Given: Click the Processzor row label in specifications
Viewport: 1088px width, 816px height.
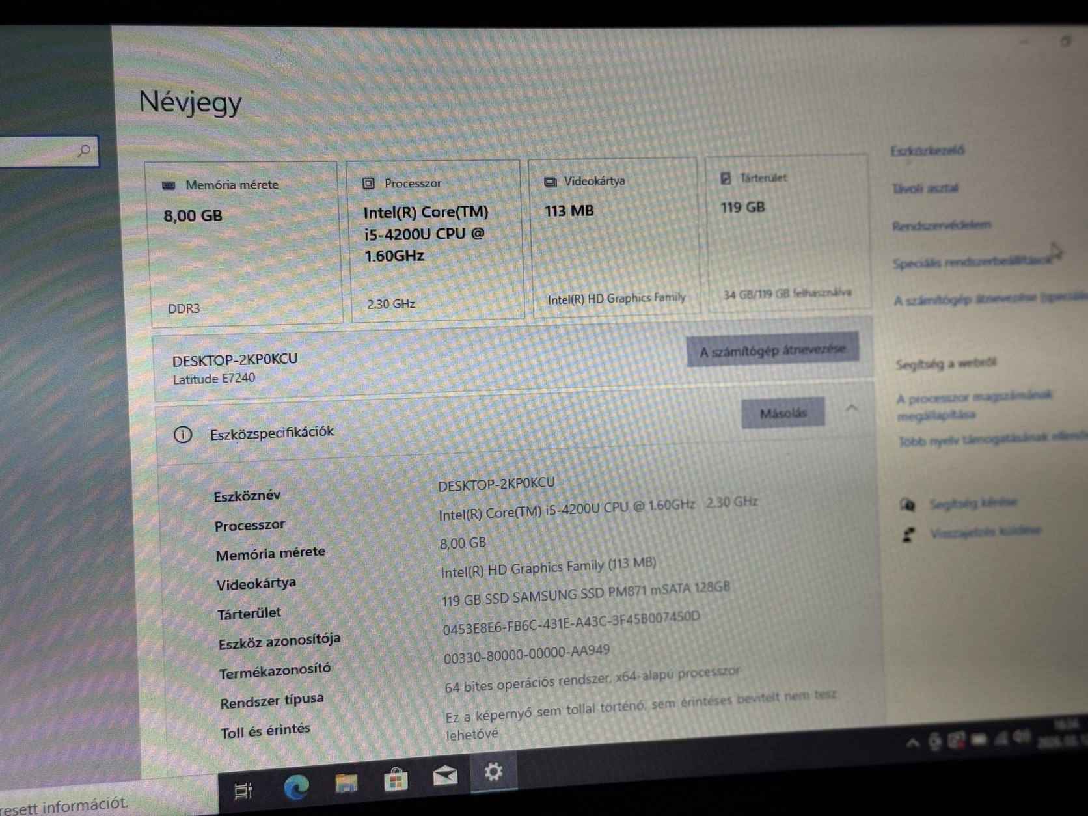Looking at the screenshot, I should [250, 525].
